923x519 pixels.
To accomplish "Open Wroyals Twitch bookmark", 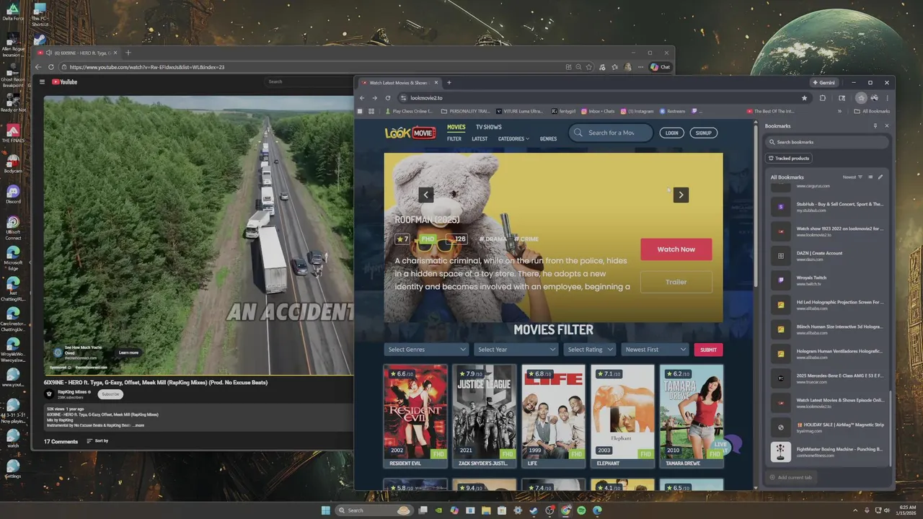I will point(828,280).
